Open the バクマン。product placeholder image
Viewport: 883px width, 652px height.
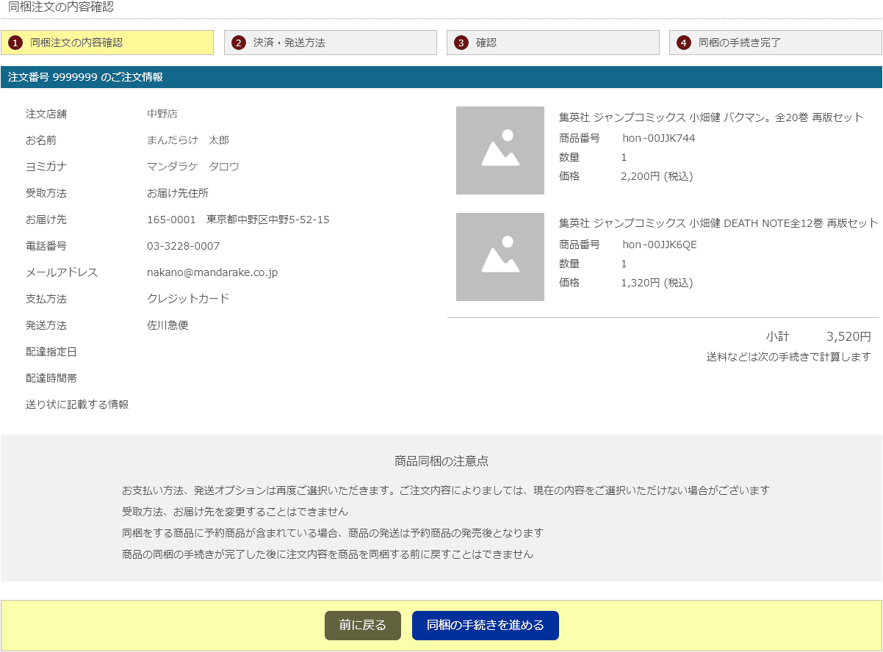coord(500,151)
